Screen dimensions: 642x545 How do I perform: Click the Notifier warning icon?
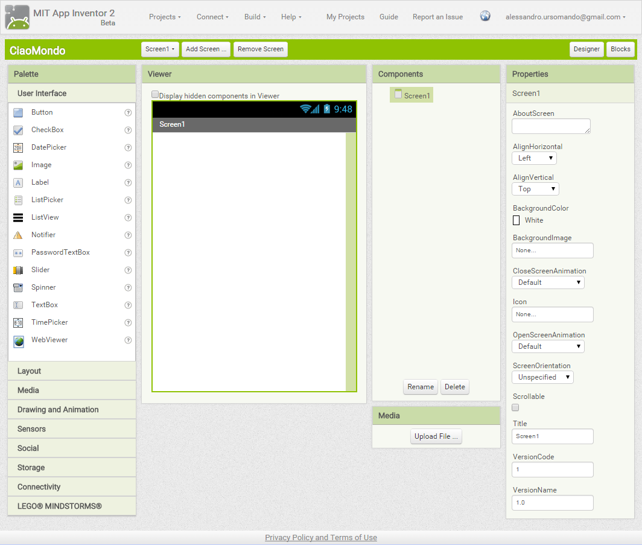[x=18, y=235]
